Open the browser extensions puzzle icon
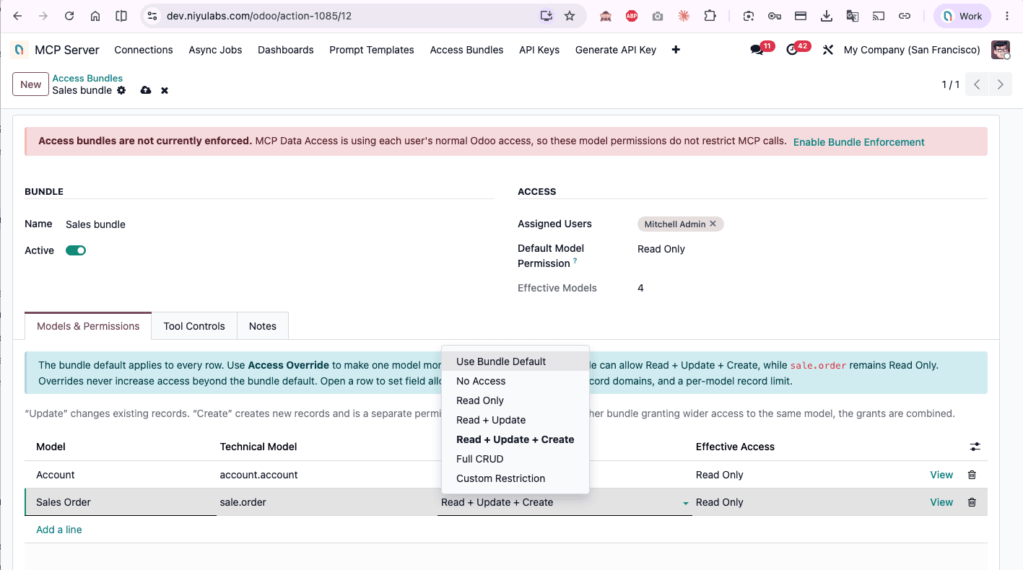Viewport: 1023px width, 570px height. point(710,16)
